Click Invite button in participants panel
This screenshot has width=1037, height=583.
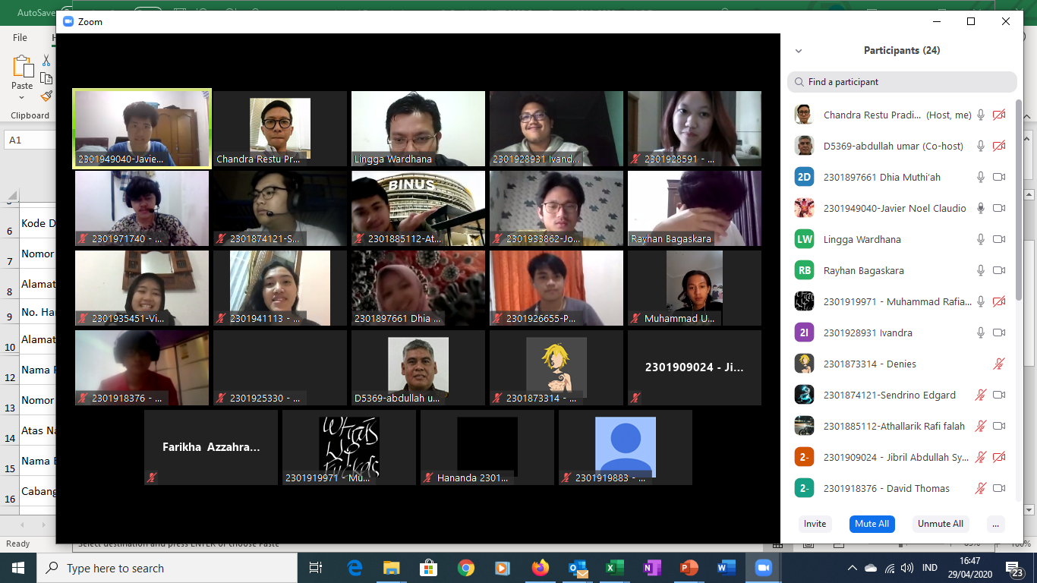(815, 524)
